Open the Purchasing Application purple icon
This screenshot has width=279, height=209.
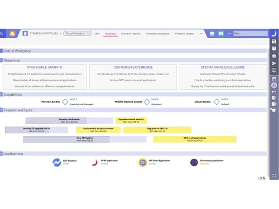tap(194, 162)
